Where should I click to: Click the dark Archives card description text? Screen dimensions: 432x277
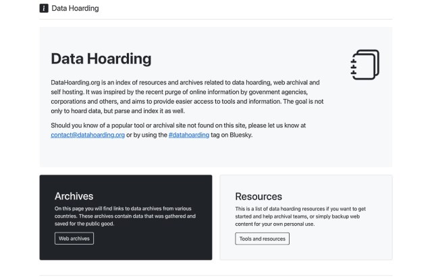coord(125,216)
